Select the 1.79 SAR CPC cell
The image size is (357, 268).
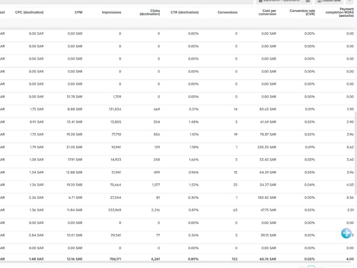pyautogui.click(x=37, y=147)
